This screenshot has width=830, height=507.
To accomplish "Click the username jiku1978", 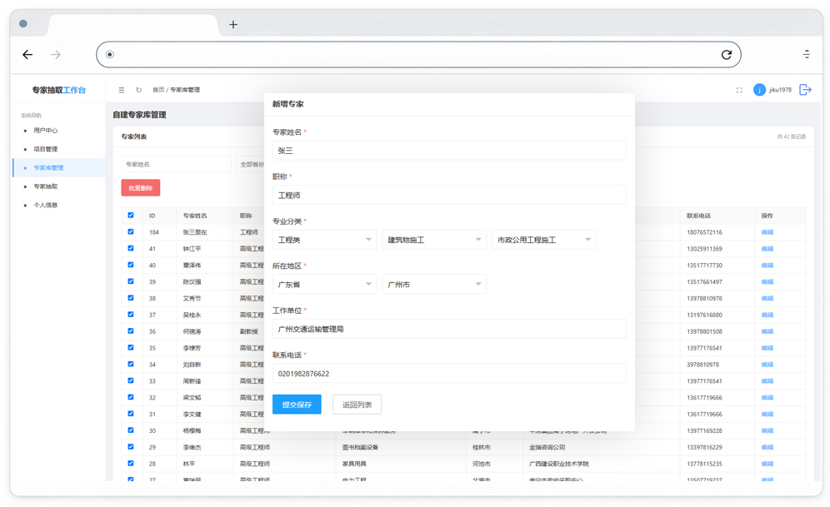I will point(780,90).
